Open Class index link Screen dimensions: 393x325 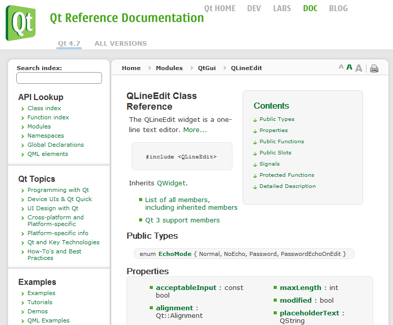click(x=44, y=108)
